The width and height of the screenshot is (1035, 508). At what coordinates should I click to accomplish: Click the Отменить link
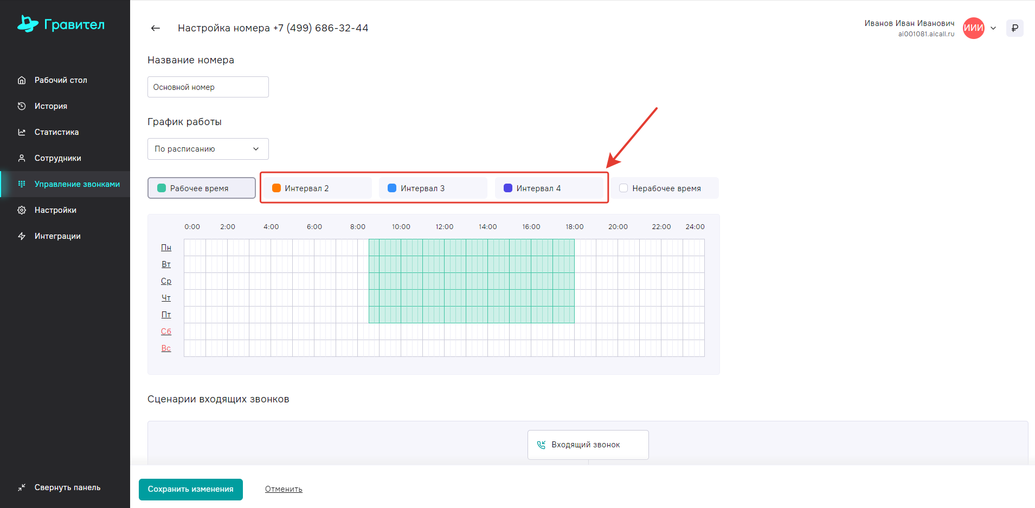tap(284, 489)
